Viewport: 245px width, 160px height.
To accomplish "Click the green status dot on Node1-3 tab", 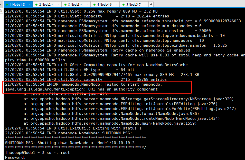I will pos(7,5).
